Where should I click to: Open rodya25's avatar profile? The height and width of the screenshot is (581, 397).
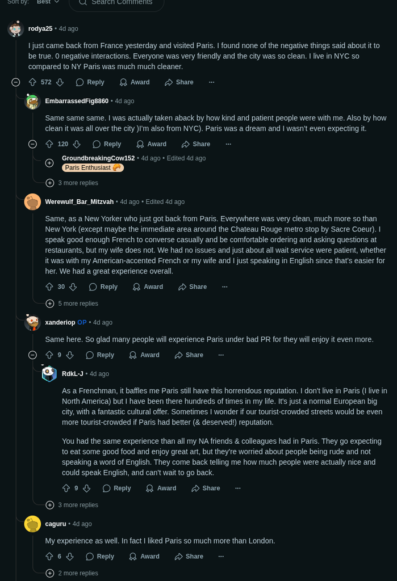tap(16, 29)
